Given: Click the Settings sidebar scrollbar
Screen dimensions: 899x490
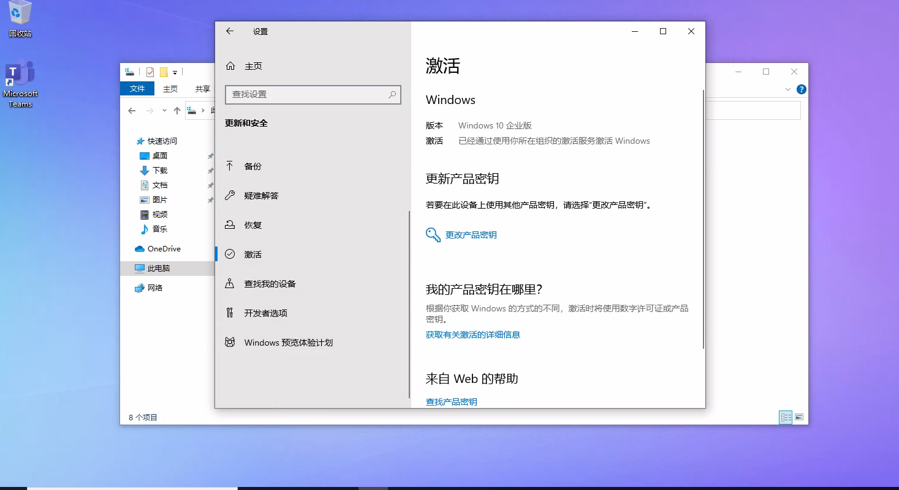Looking at the screenshot, I should pos(409,305).
